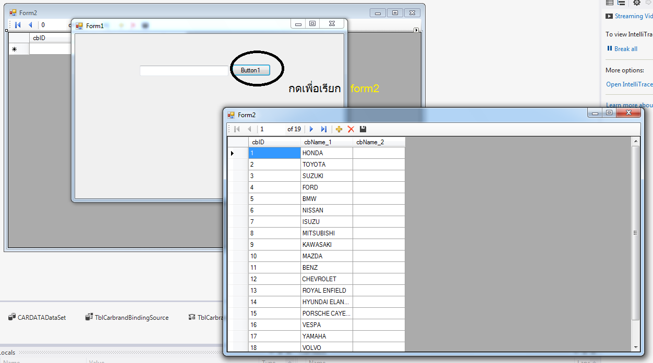Click the NISSAN cell

click(x=327, y=210)
